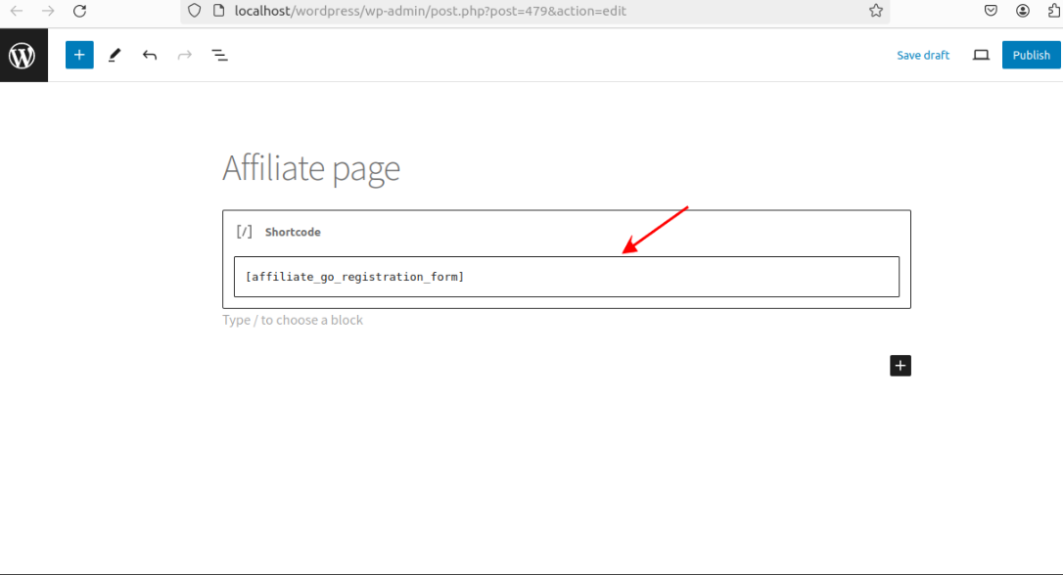Image resolution: width=1063 pixels, height=575 pixels.
Task: Toggle the block inserter plus button
Action: [x=79, y=55]
